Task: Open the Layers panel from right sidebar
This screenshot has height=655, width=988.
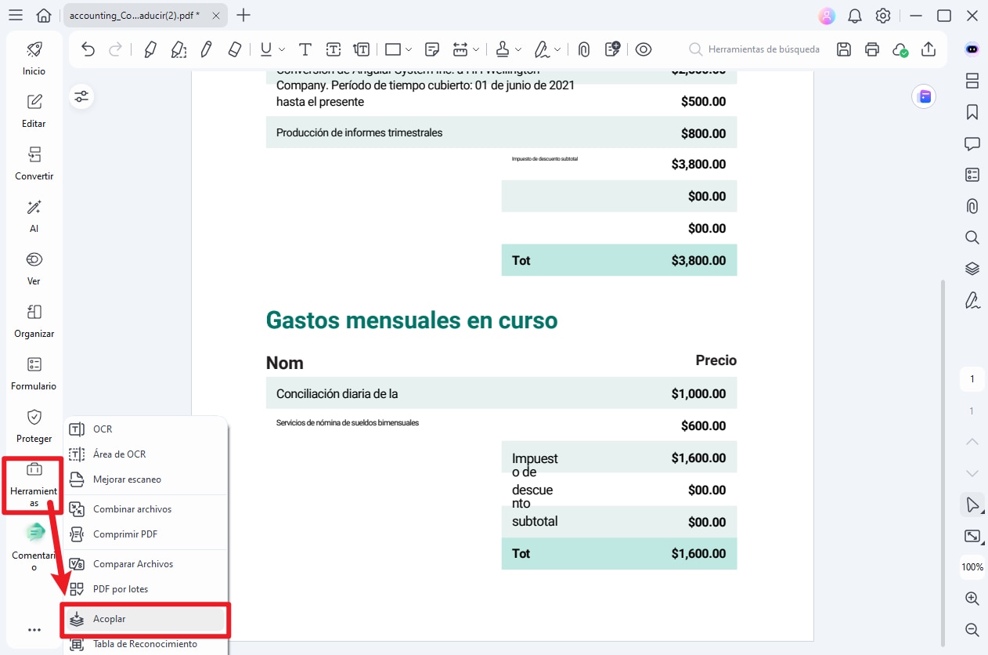Action: pos(972,268)
